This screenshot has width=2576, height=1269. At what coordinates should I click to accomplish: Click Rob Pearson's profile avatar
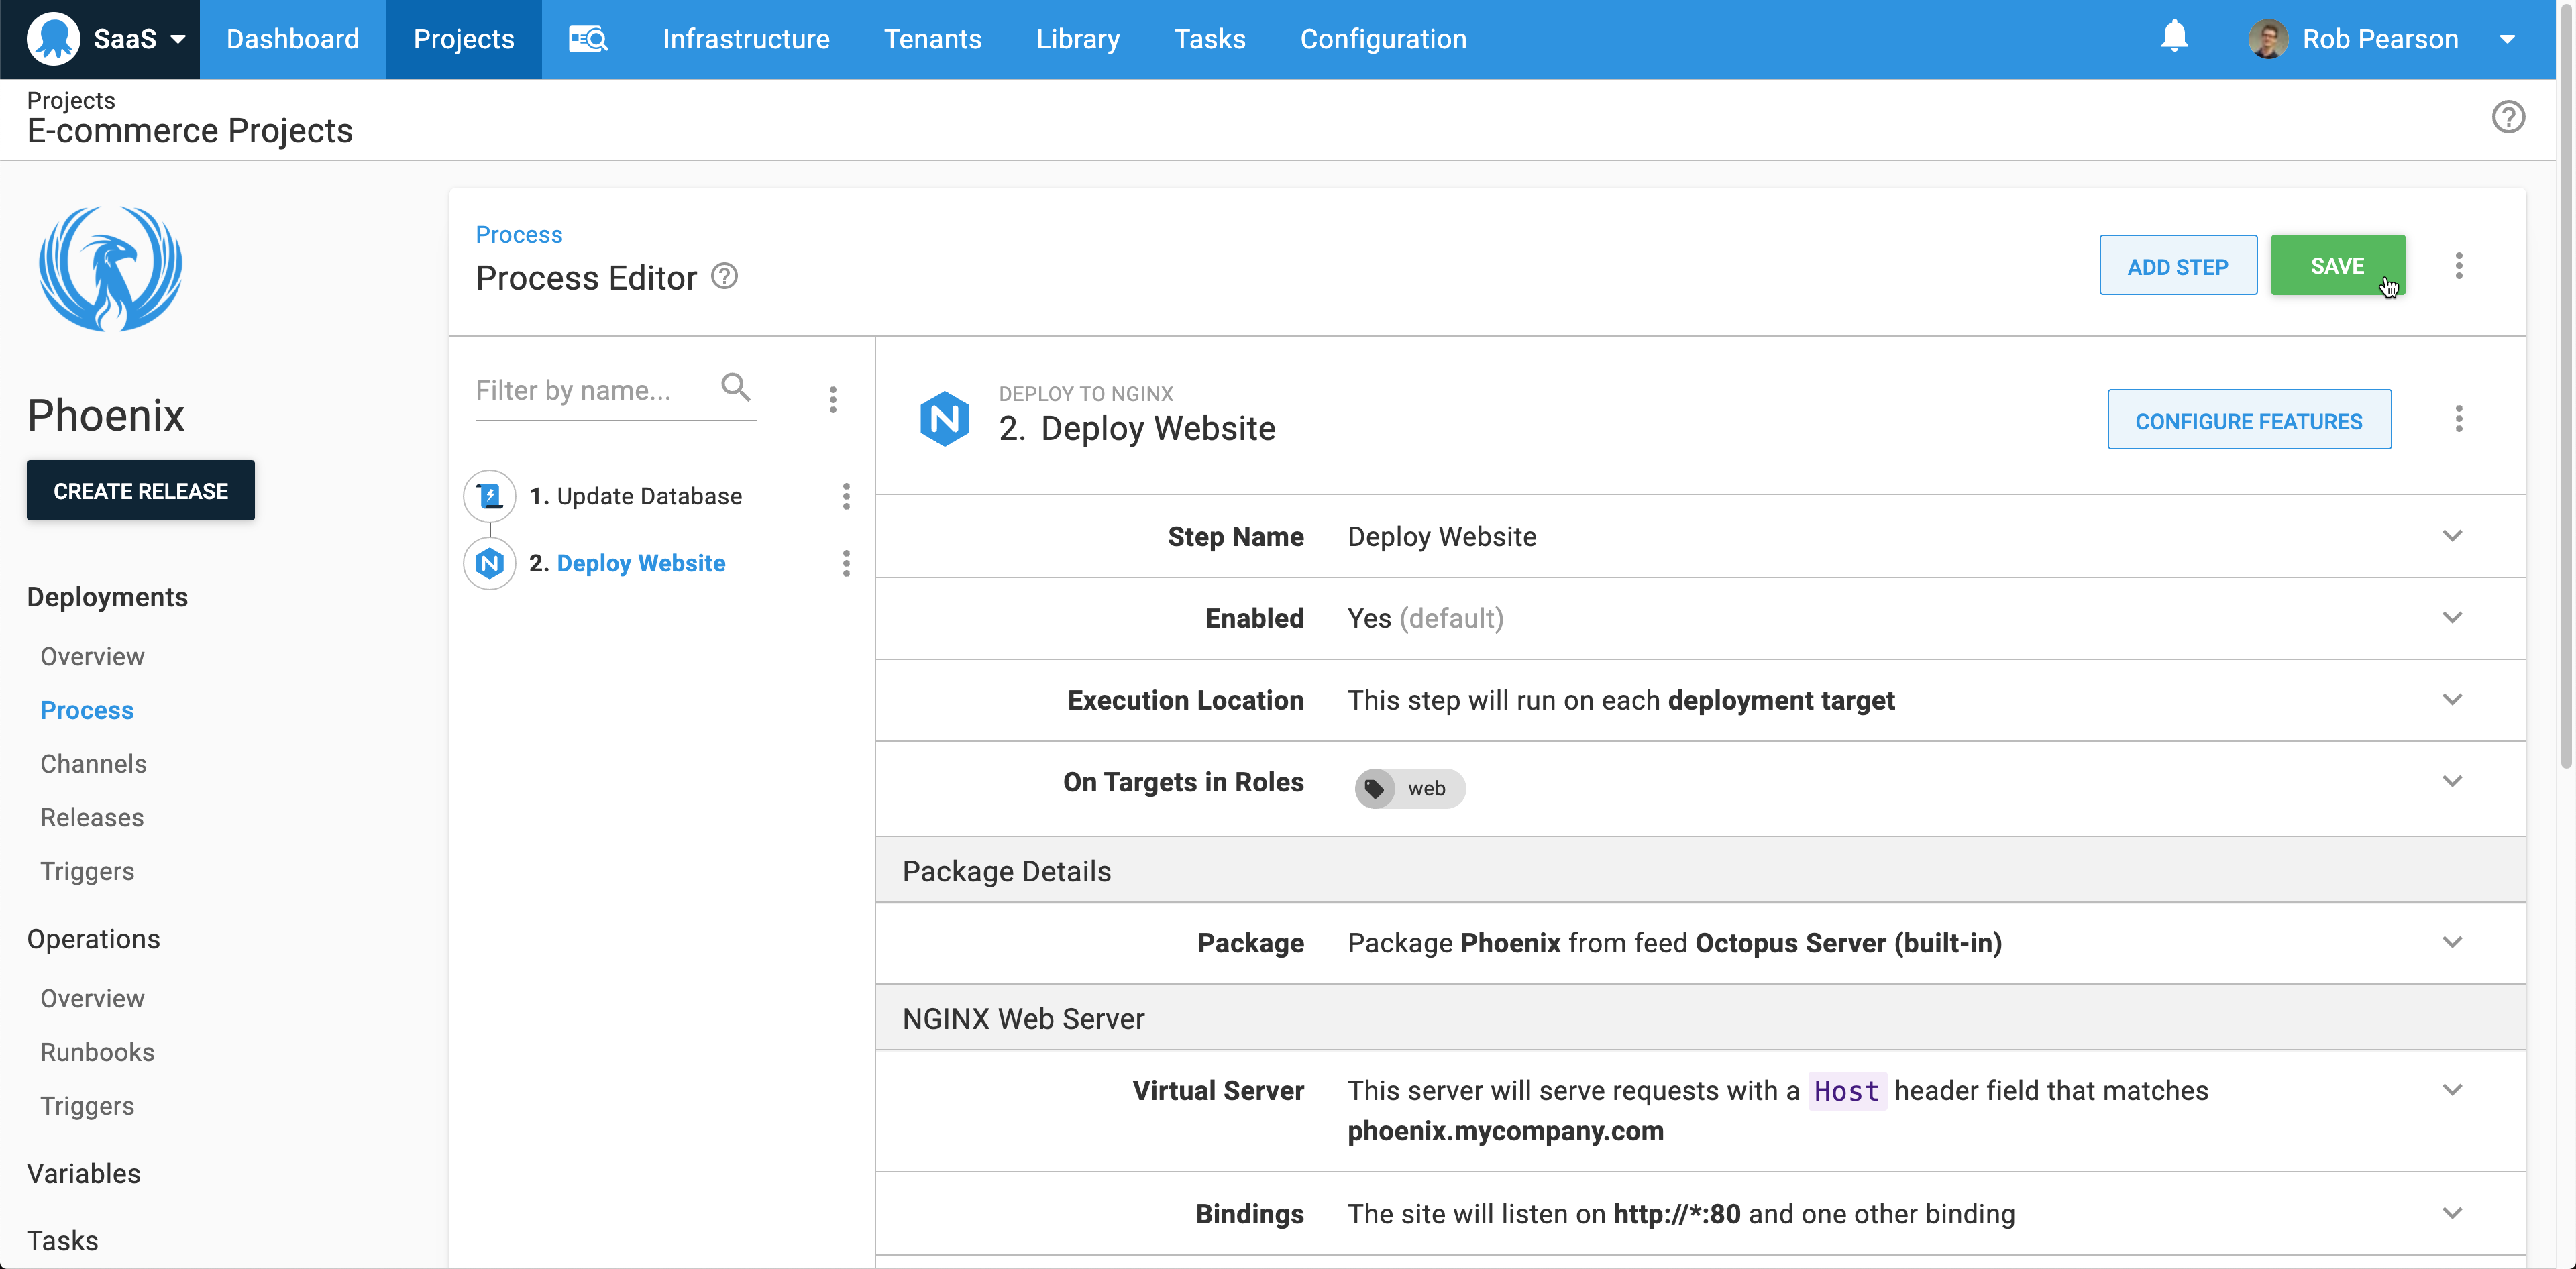[2267, 39]
